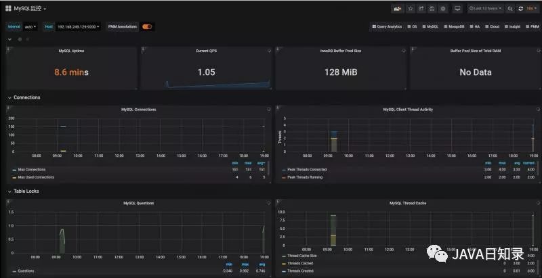
Task: Open the Query Analytics menu item
Action: 387,26
